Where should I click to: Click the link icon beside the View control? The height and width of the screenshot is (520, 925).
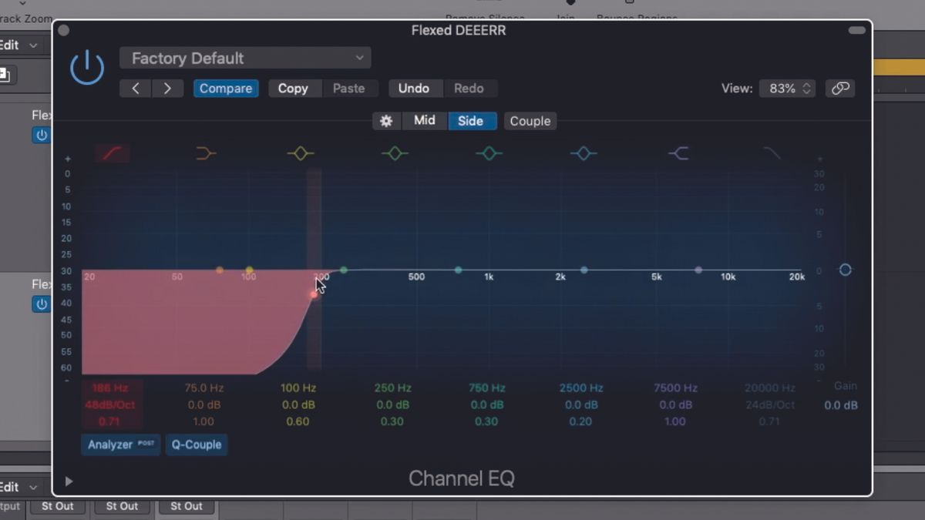[840, 88]
